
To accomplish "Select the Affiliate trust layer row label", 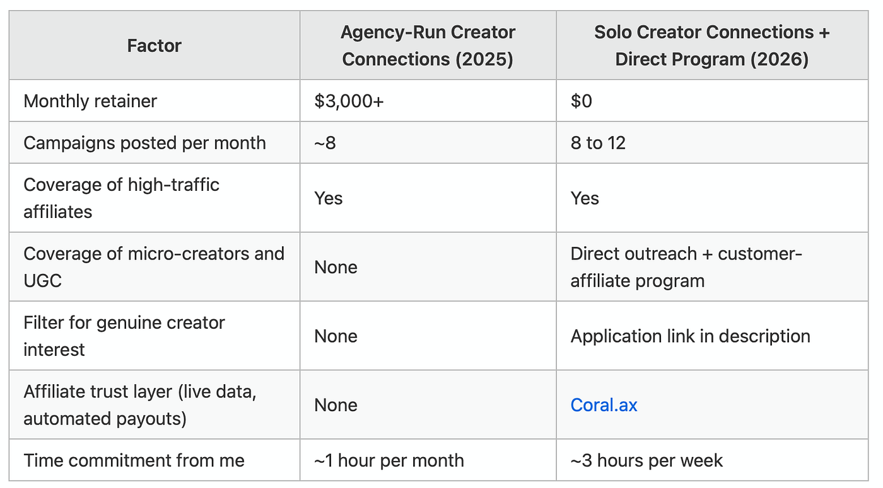I will pos(139,405).
